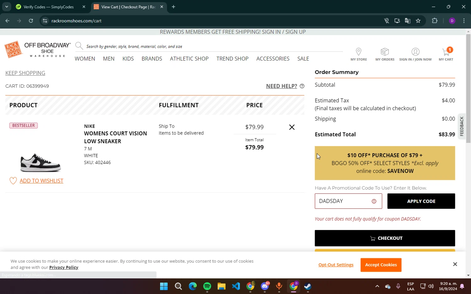Viewport: 471px width, 294px height.
Task: Open the My Store location icon
Action: 359,51
